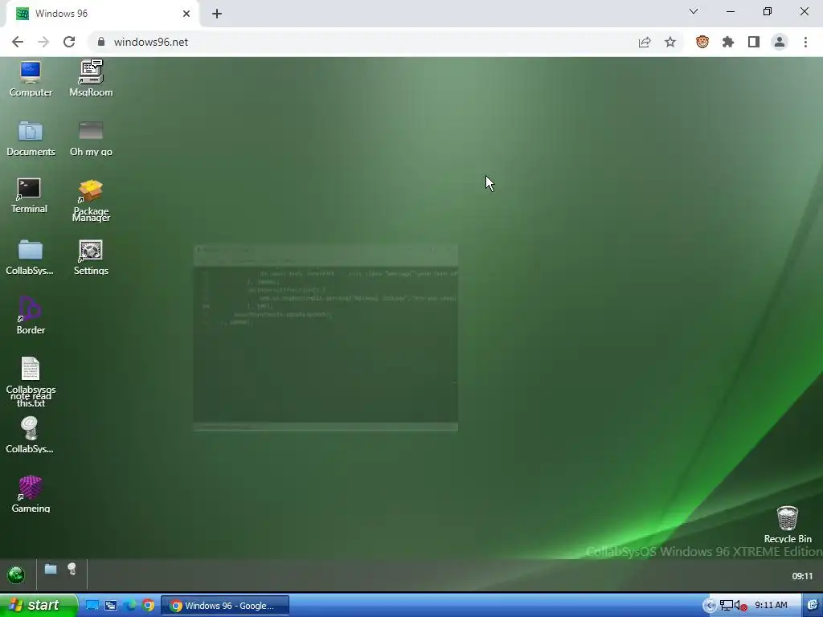Click the lightbulb icon in Windows 96 taskbar
Screen dimensions: 823x617
click(72, 569)
